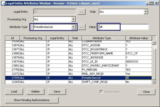Click table scrollbar up arrow
This screenshot has height=107, width=160.
(154, 43)
